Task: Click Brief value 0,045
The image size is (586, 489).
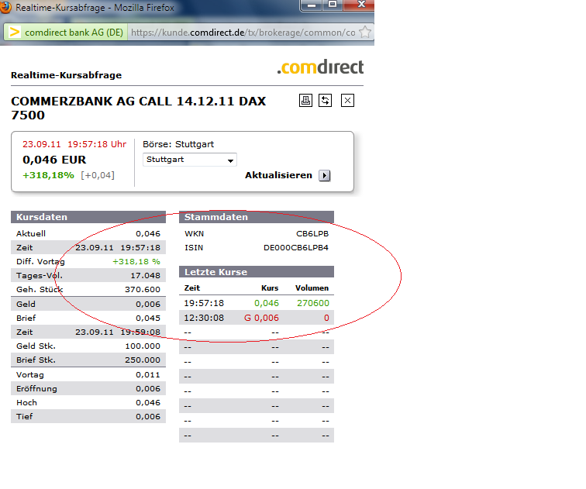Action: (148, 319)
